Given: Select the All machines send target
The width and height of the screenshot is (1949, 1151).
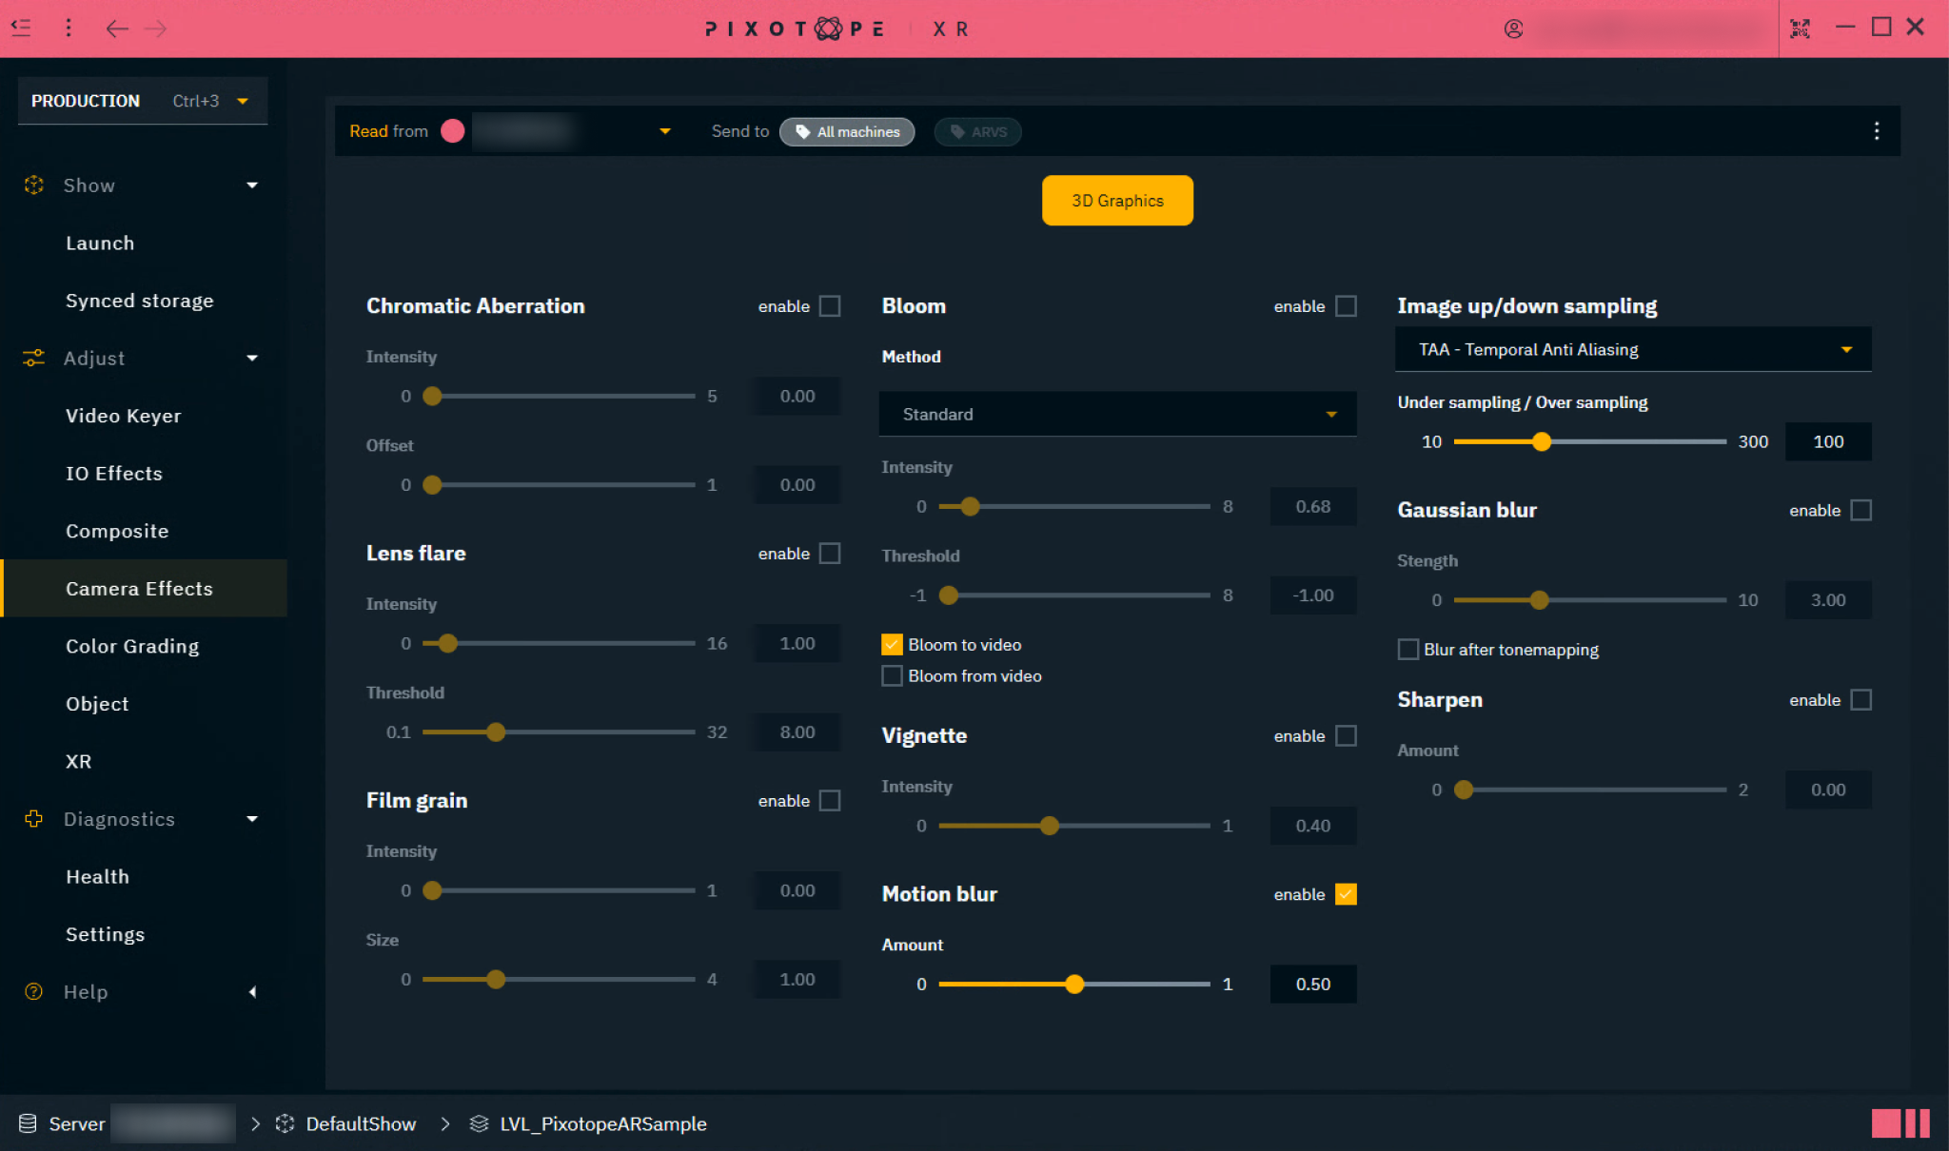Looking at the screenshot, I should pyautogui.click(x=847, y=131).
